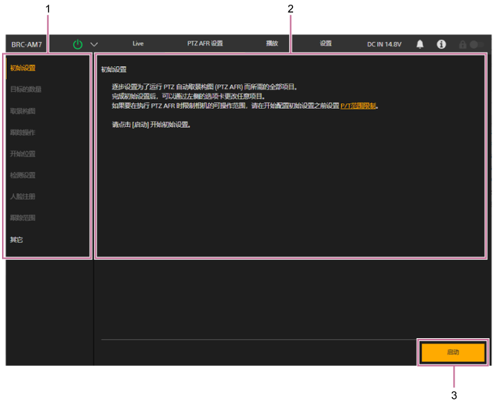Select 其它 at the bottom of the sidebar
Viewport: 493px width, 405px height.
[x=17, y=240]
